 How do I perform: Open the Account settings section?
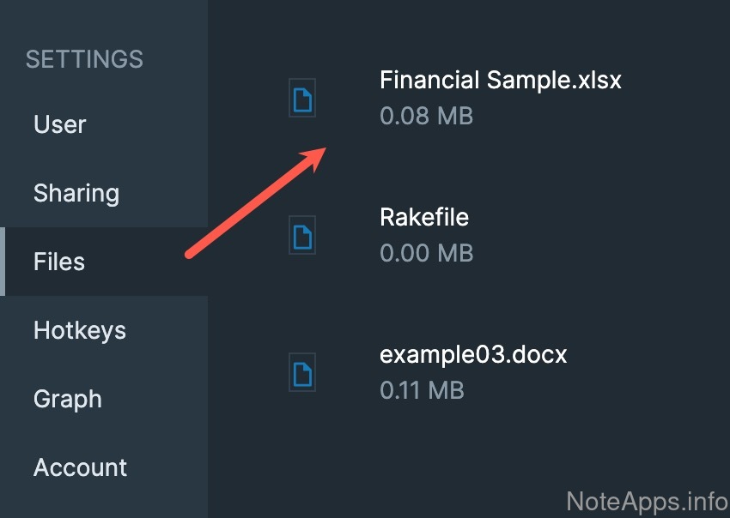coord(80,467)
